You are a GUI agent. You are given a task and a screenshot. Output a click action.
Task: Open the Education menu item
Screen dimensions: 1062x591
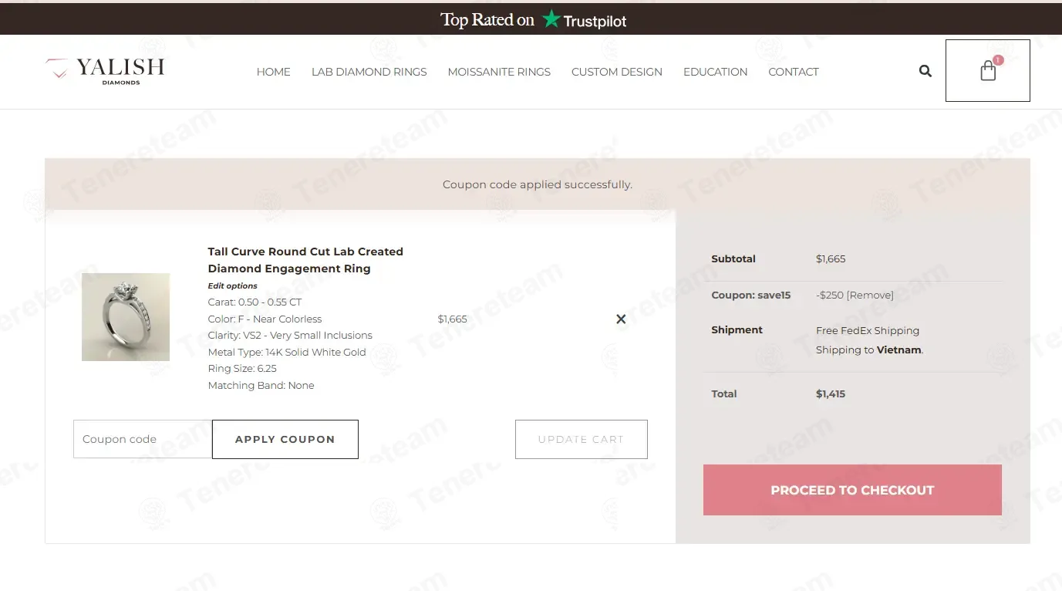715,72
